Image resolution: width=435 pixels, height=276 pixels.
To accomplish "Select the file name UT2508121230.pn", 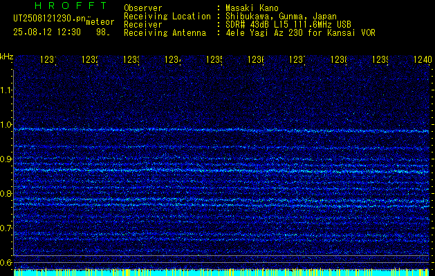I will pos(50,19).
